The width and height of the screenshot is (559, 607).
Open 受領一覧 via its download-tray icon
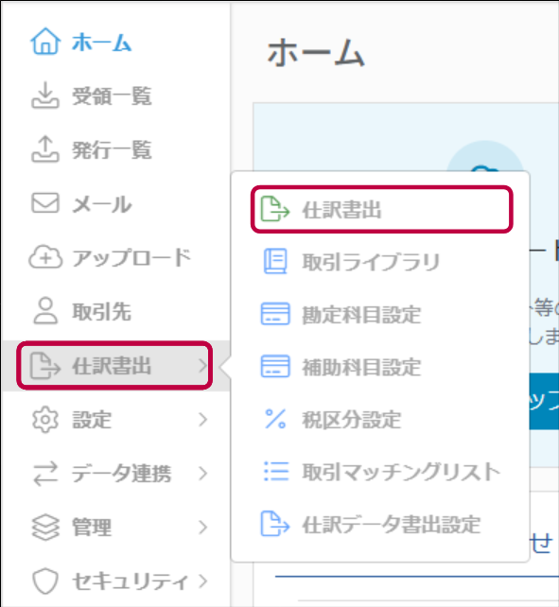(45, 95)
